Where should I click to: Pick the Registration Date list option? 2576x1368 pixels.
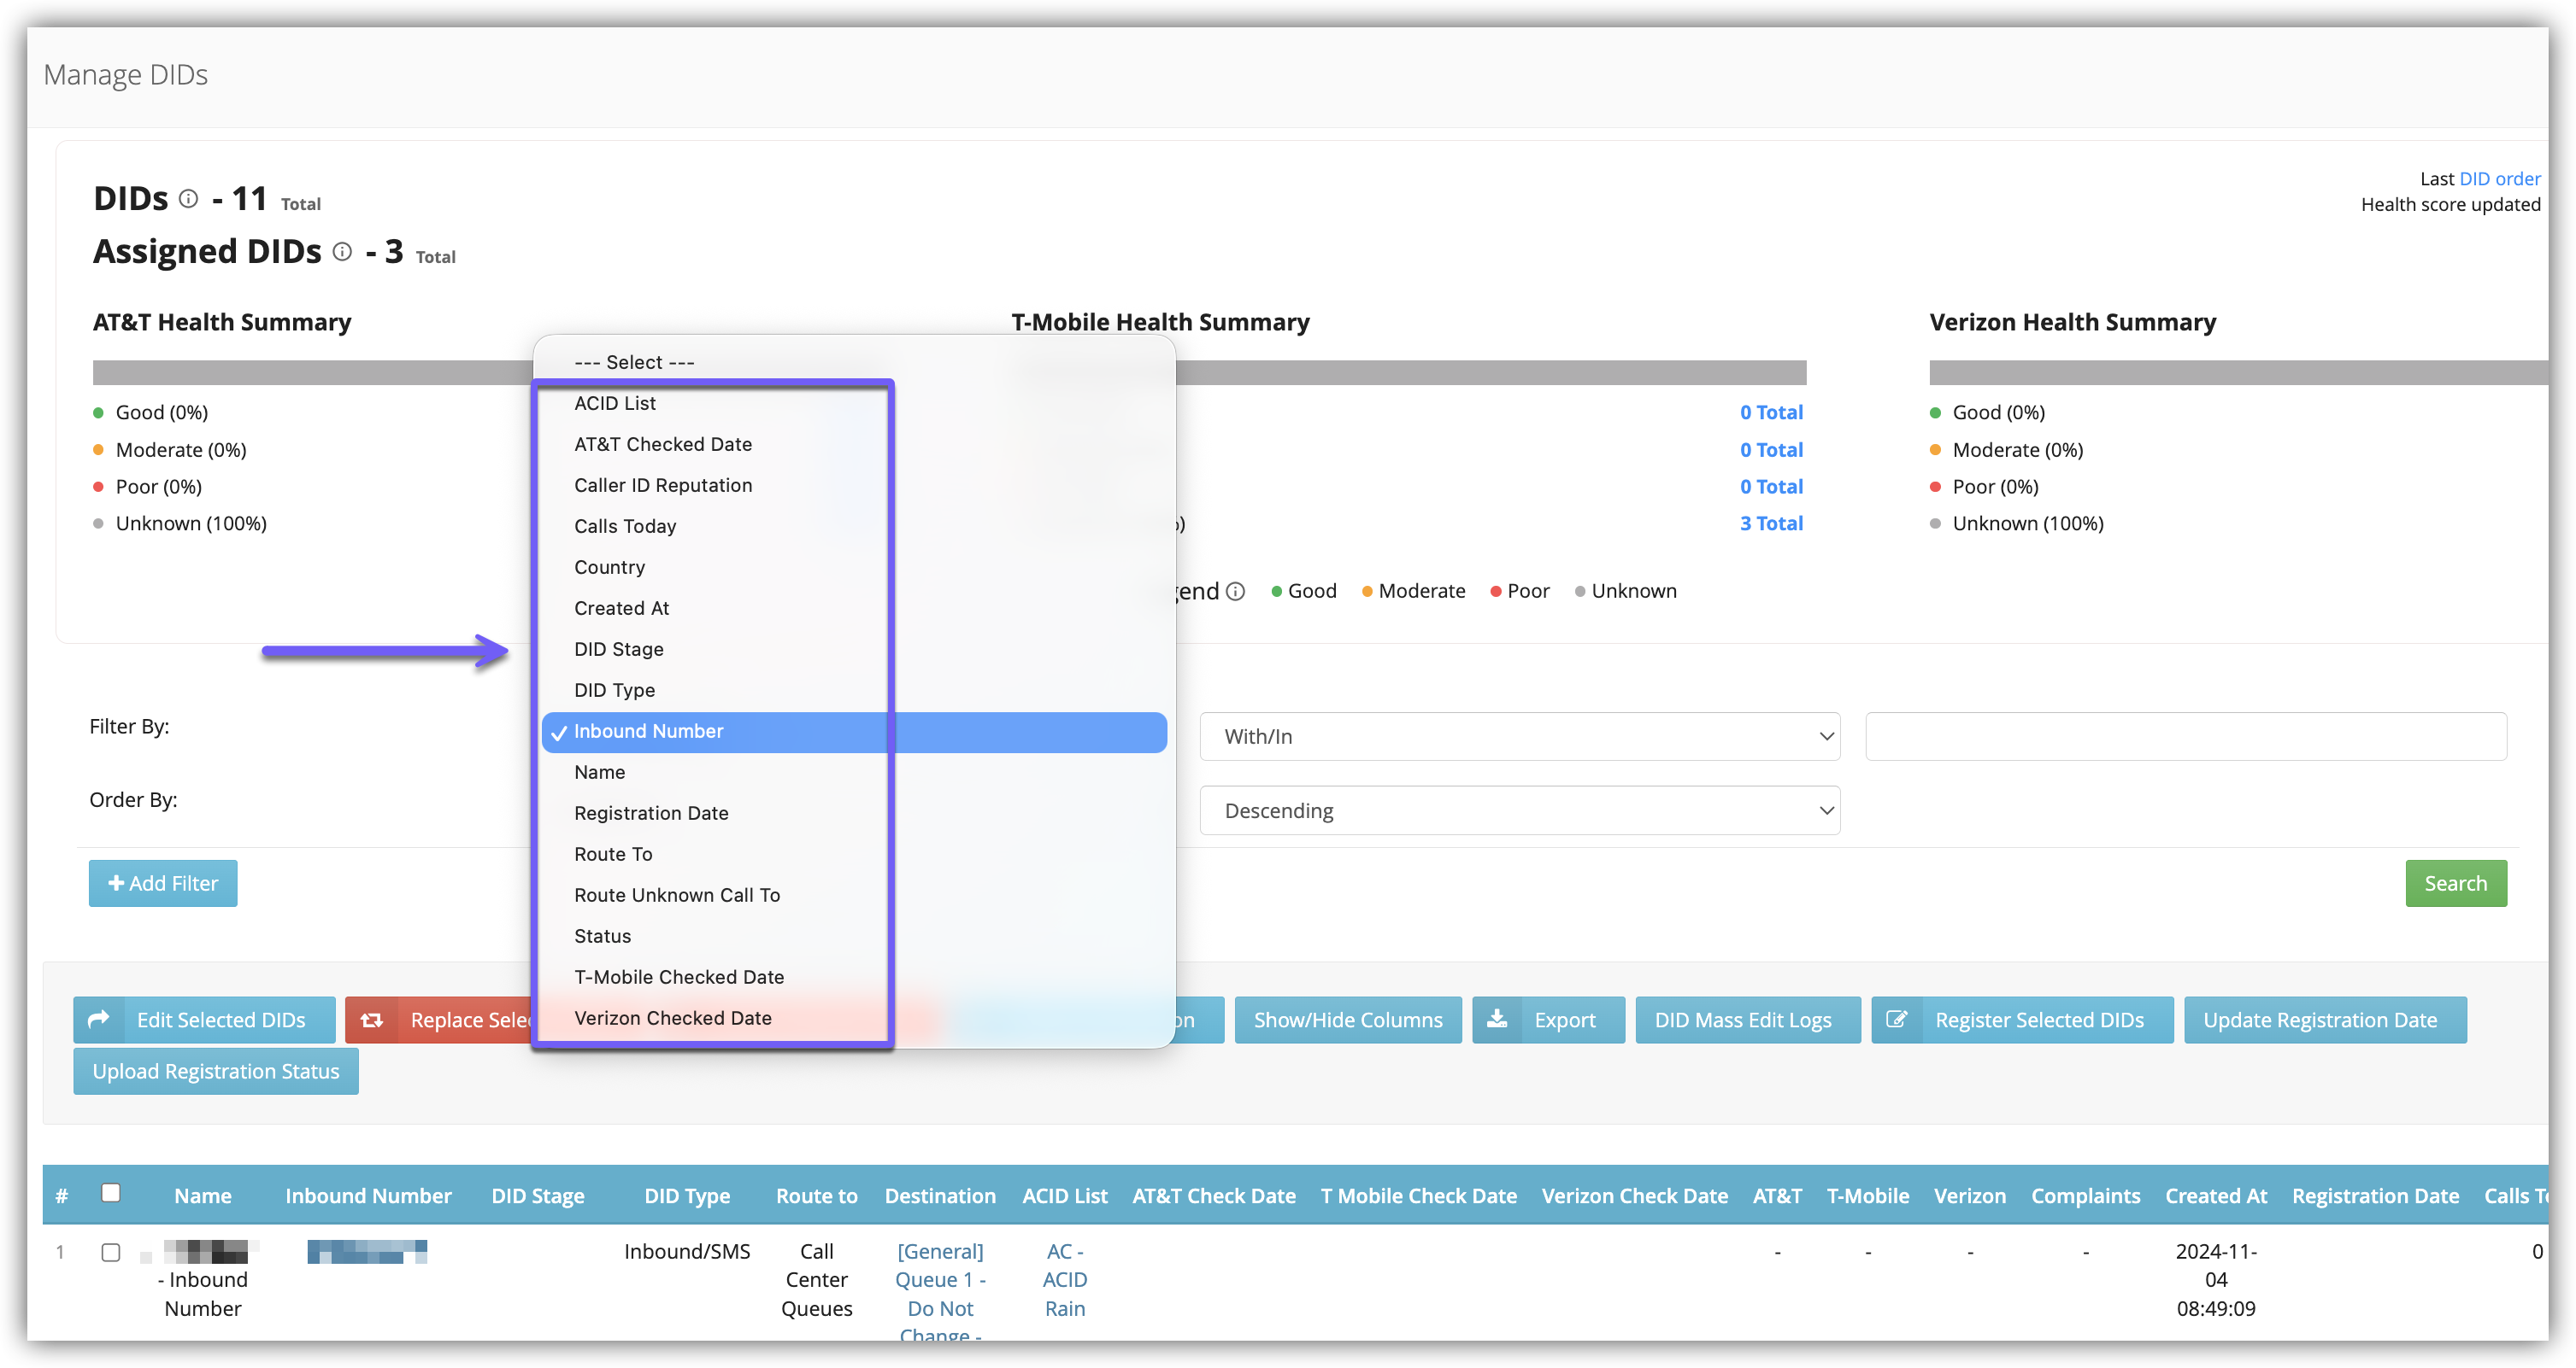point(651,814)
